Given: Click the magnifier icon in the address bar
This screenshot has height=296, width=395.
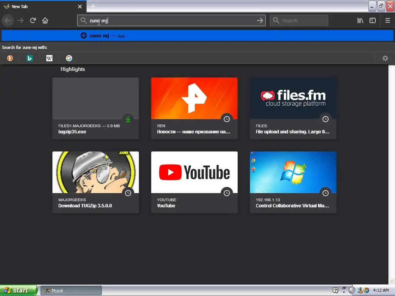Looking at the screenshot, I should coord(83,20).
